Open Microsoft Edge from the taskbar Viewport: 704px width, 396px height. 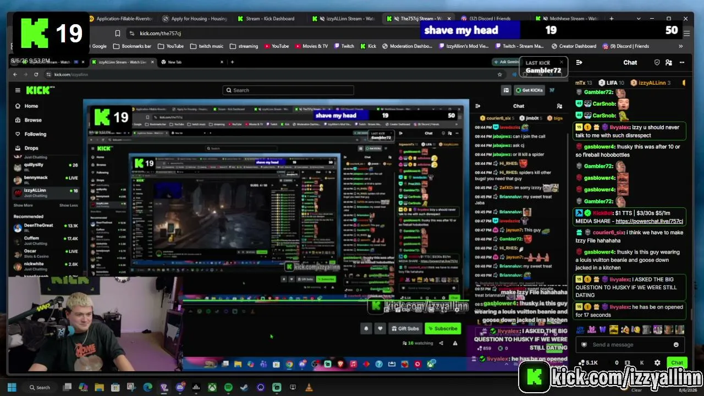[147, 388]
